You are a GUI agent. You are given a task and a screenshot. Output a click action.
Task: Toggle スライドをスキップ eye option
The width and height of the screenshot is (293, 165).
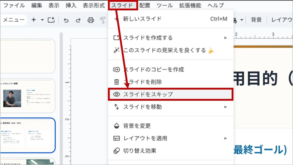(x=148, y=94)
